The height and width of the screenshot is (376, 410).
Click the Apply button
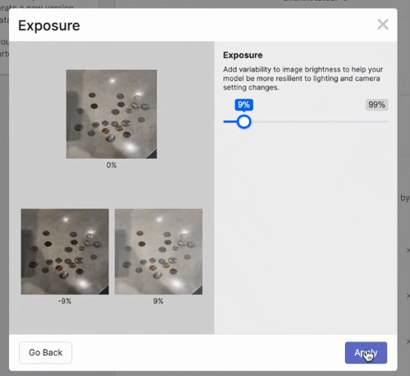pos(366,353)
